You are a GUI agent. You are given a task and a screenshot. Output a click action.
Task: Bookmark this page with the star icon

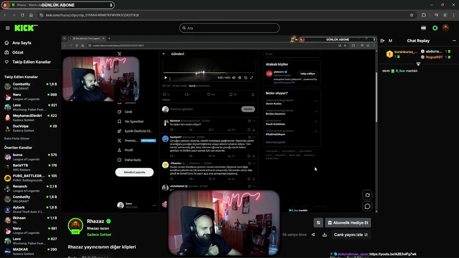[412, 15]
